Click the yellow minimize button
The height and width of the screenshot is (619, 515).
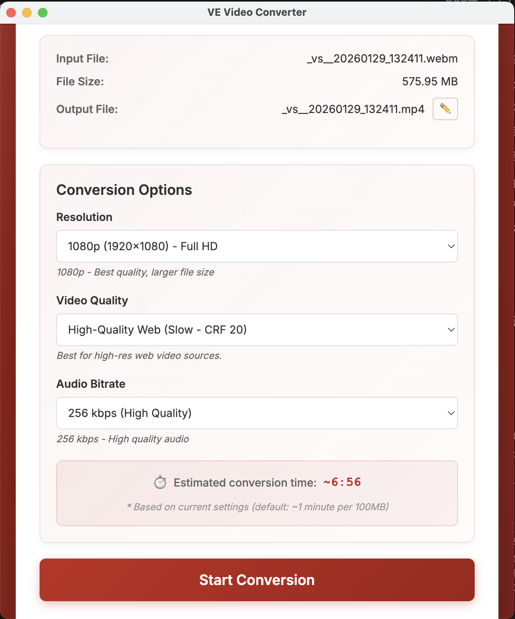click(x=26, y=12)
